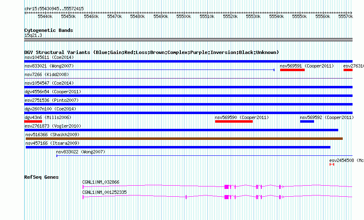
Task: Click the CGNL1|NM_032866 gene label
Action: (x=101, y=182)
